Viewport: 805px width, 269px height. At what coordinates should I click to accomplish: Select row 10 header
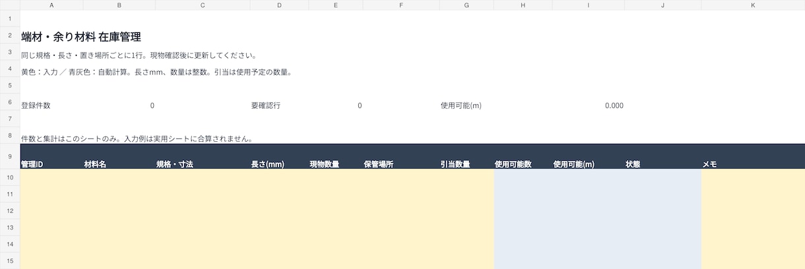coord(10,177)
